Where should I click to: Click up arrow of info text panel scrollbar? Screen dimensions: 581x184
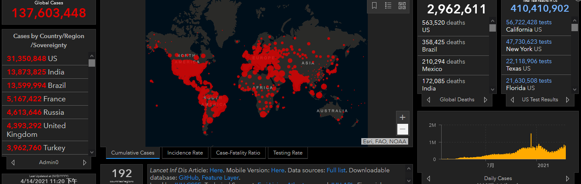click(409, 168)
